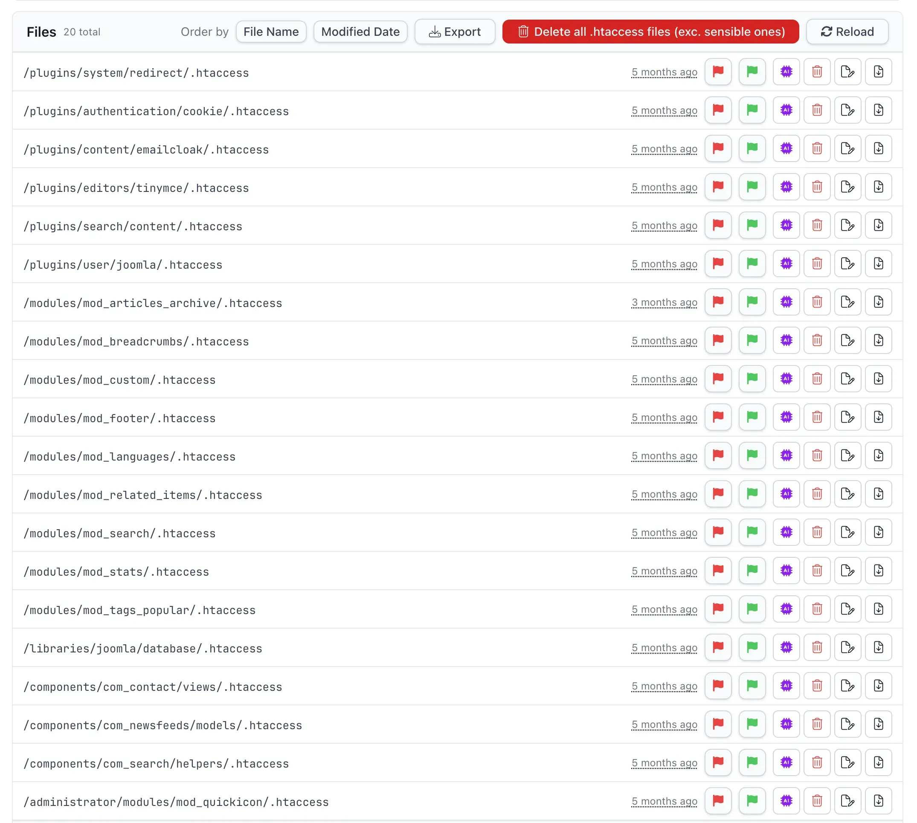Edit /components/com_contact/views/.htaccess file
The image size is (917, 823).
pos(848,687)
